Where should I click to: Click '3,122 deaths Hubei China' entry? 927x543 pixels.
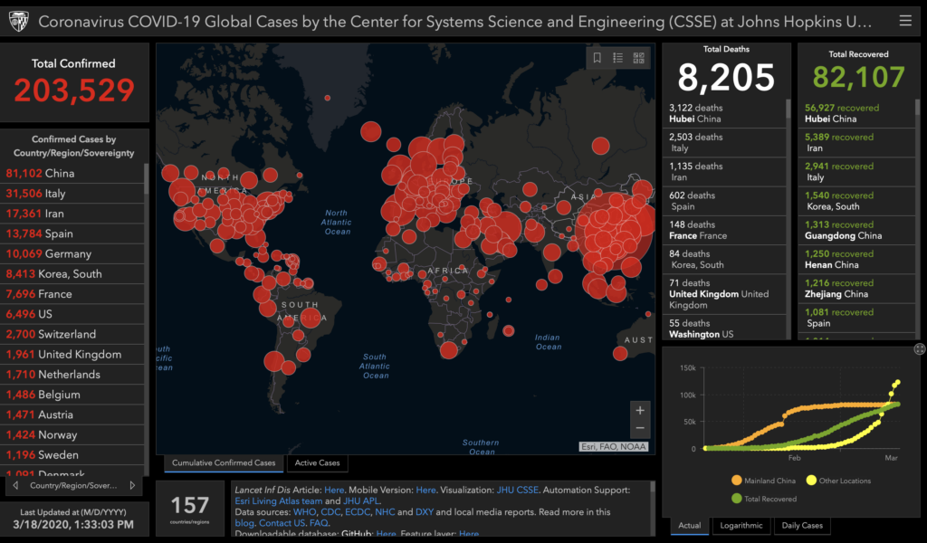(724, 113)
